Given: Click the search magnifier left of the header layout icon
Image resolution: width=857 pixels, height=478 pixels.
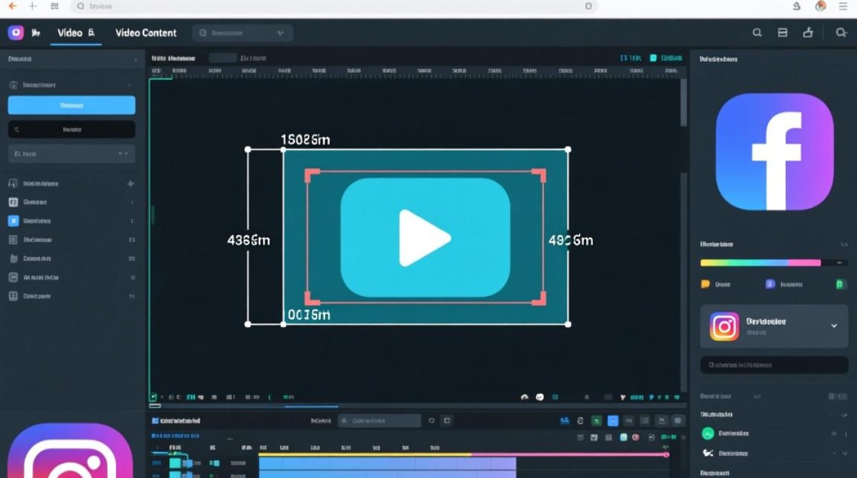Looking at the screenshot, I should (x=757, y=33).
